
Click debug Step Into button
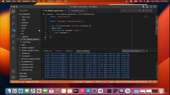point(132,11)
